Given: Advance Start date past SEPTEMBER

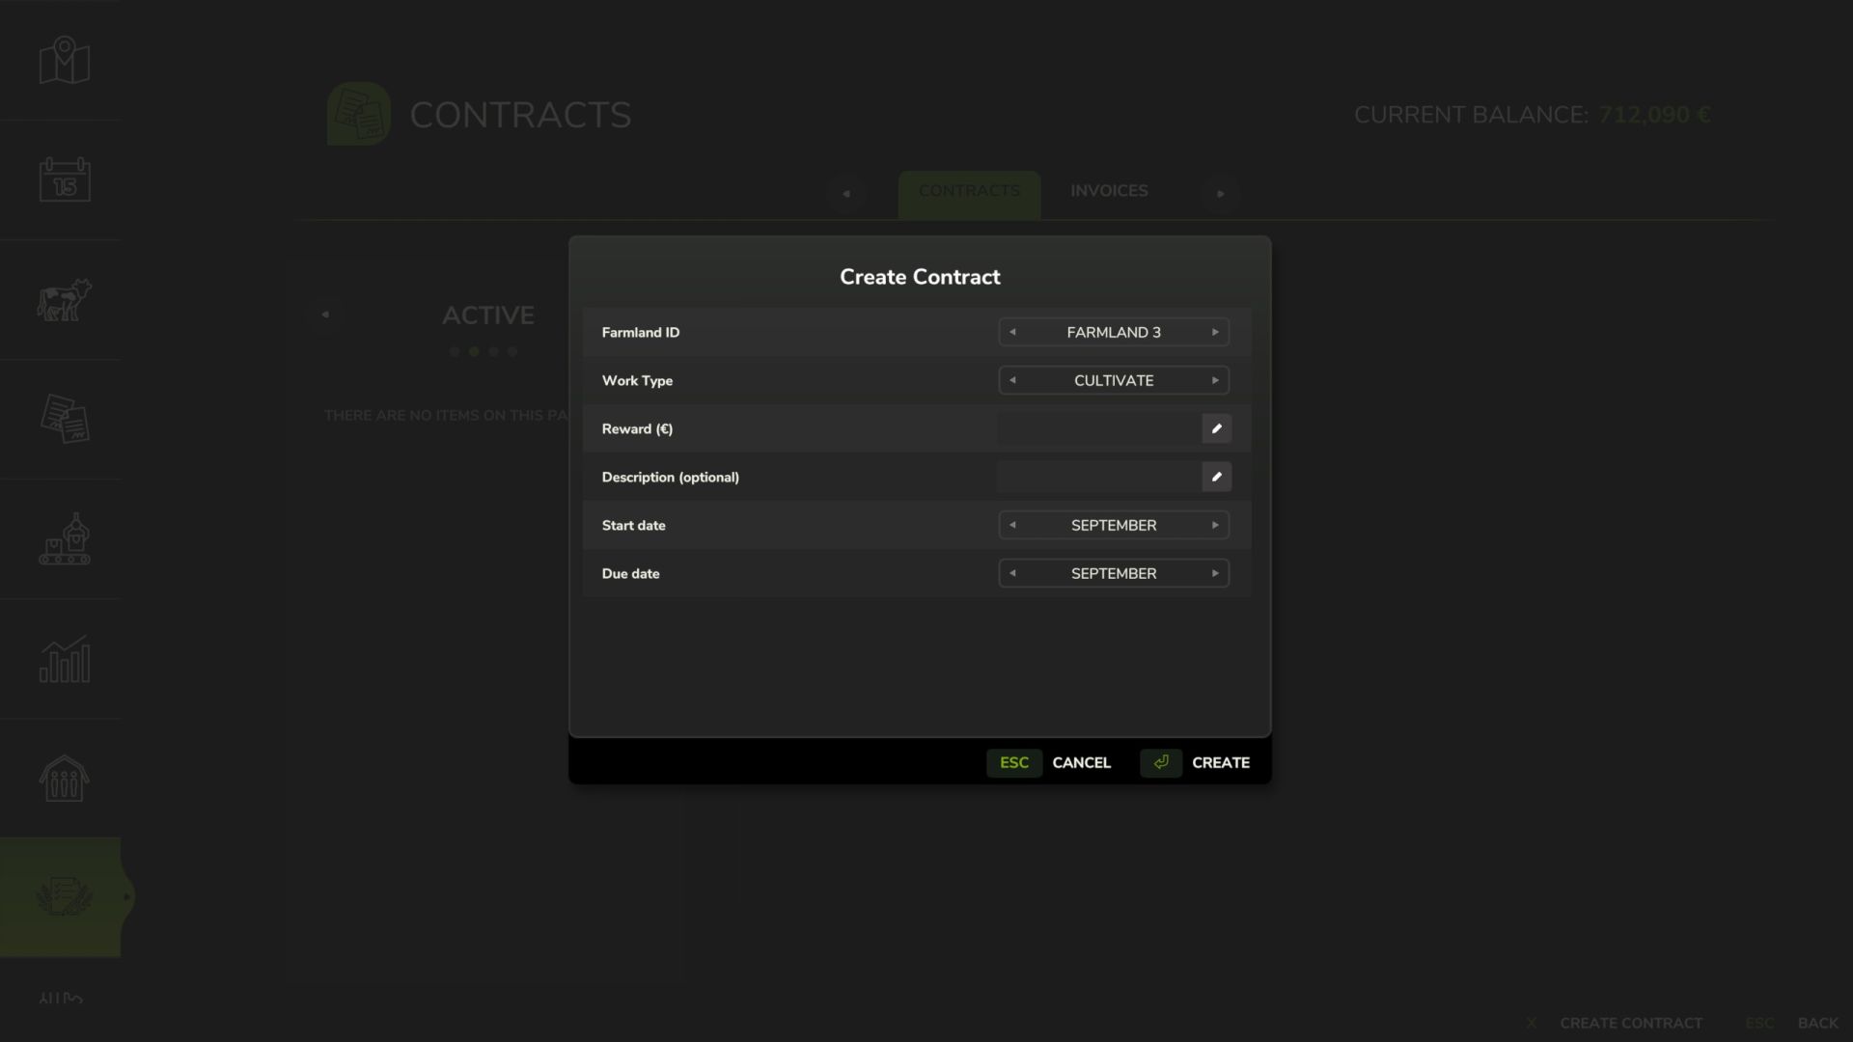Looking at the screenshot, I should pos(1216,525).
